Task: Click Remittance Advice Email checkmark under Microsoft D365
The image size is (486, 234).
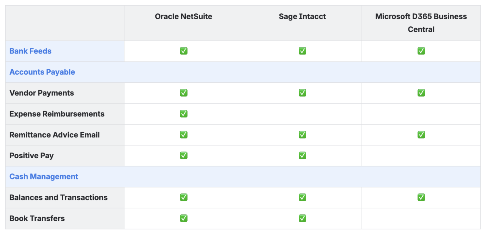Action: pyautogui.click(x=421, y=135)
